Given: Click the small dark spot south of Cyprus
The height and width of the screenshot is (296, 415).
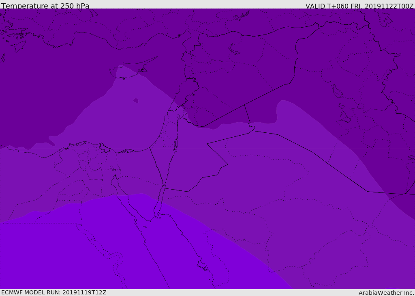Looking at the screenshot, I should click(x=136, y=100).
